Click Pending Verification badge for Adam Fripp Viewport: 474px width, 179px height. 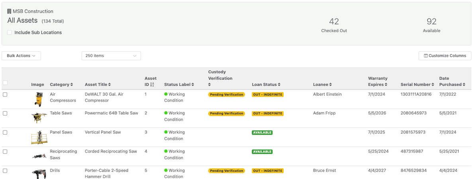226,114
